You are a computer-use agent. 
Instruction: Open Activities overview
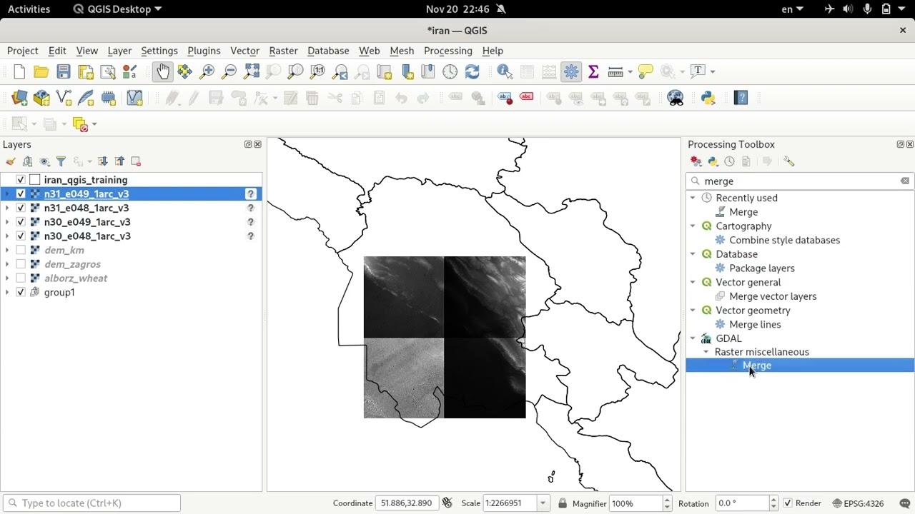(29, 9)
